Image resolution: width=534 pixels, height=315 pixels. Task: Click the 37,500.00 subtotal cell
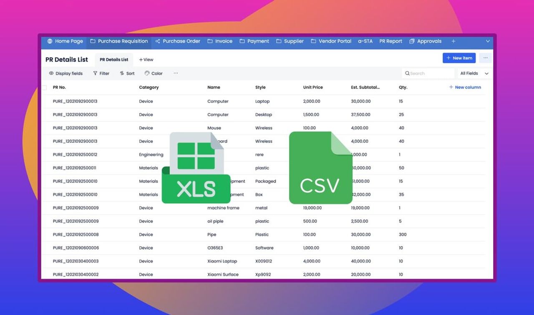[360, 115]
